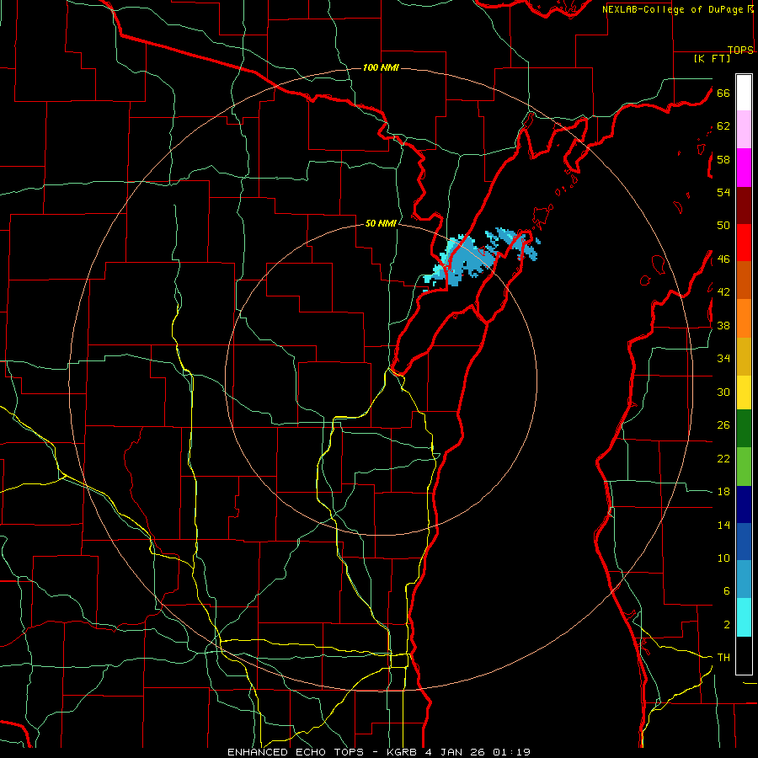Click the gold 34-38 kft legend swatch

[744, 356]
